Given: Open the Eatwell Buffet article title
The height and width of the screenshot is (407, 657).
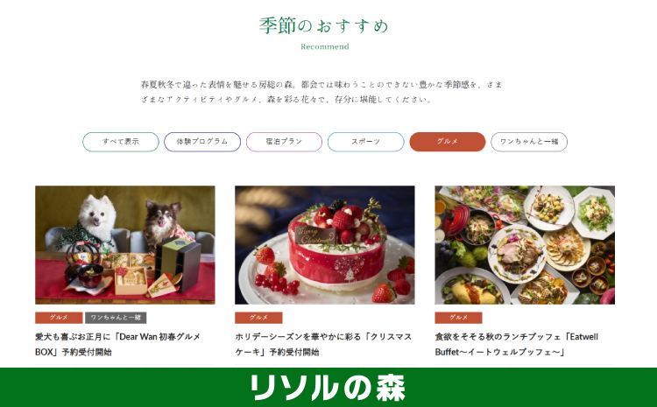Looking at the screenshot, I should [x=517, y=344].
